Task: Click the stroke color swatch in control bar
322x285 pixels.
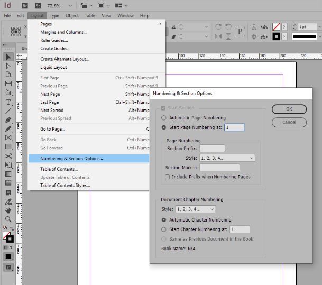Action: pyautogui.click(x=276, y=36)
